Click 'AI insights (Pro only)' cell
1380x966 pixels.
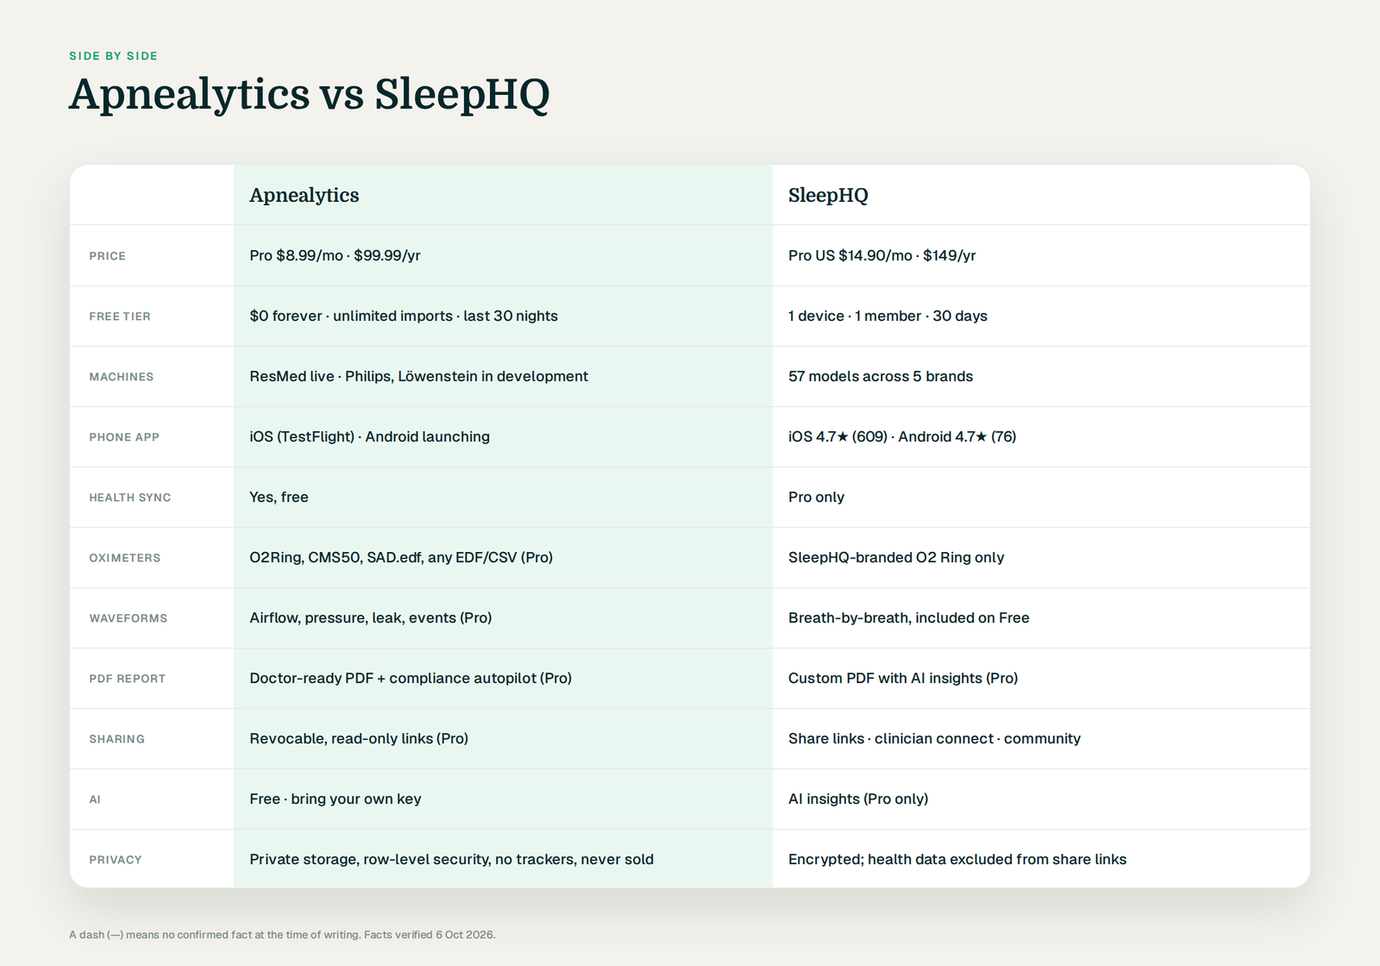(858, 799)
